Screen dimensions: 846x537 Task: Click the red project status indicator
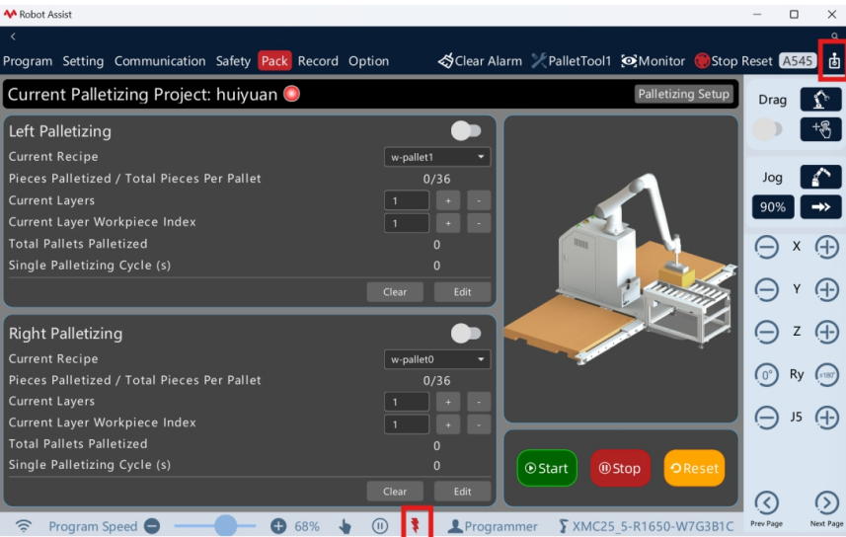point(291,94)
